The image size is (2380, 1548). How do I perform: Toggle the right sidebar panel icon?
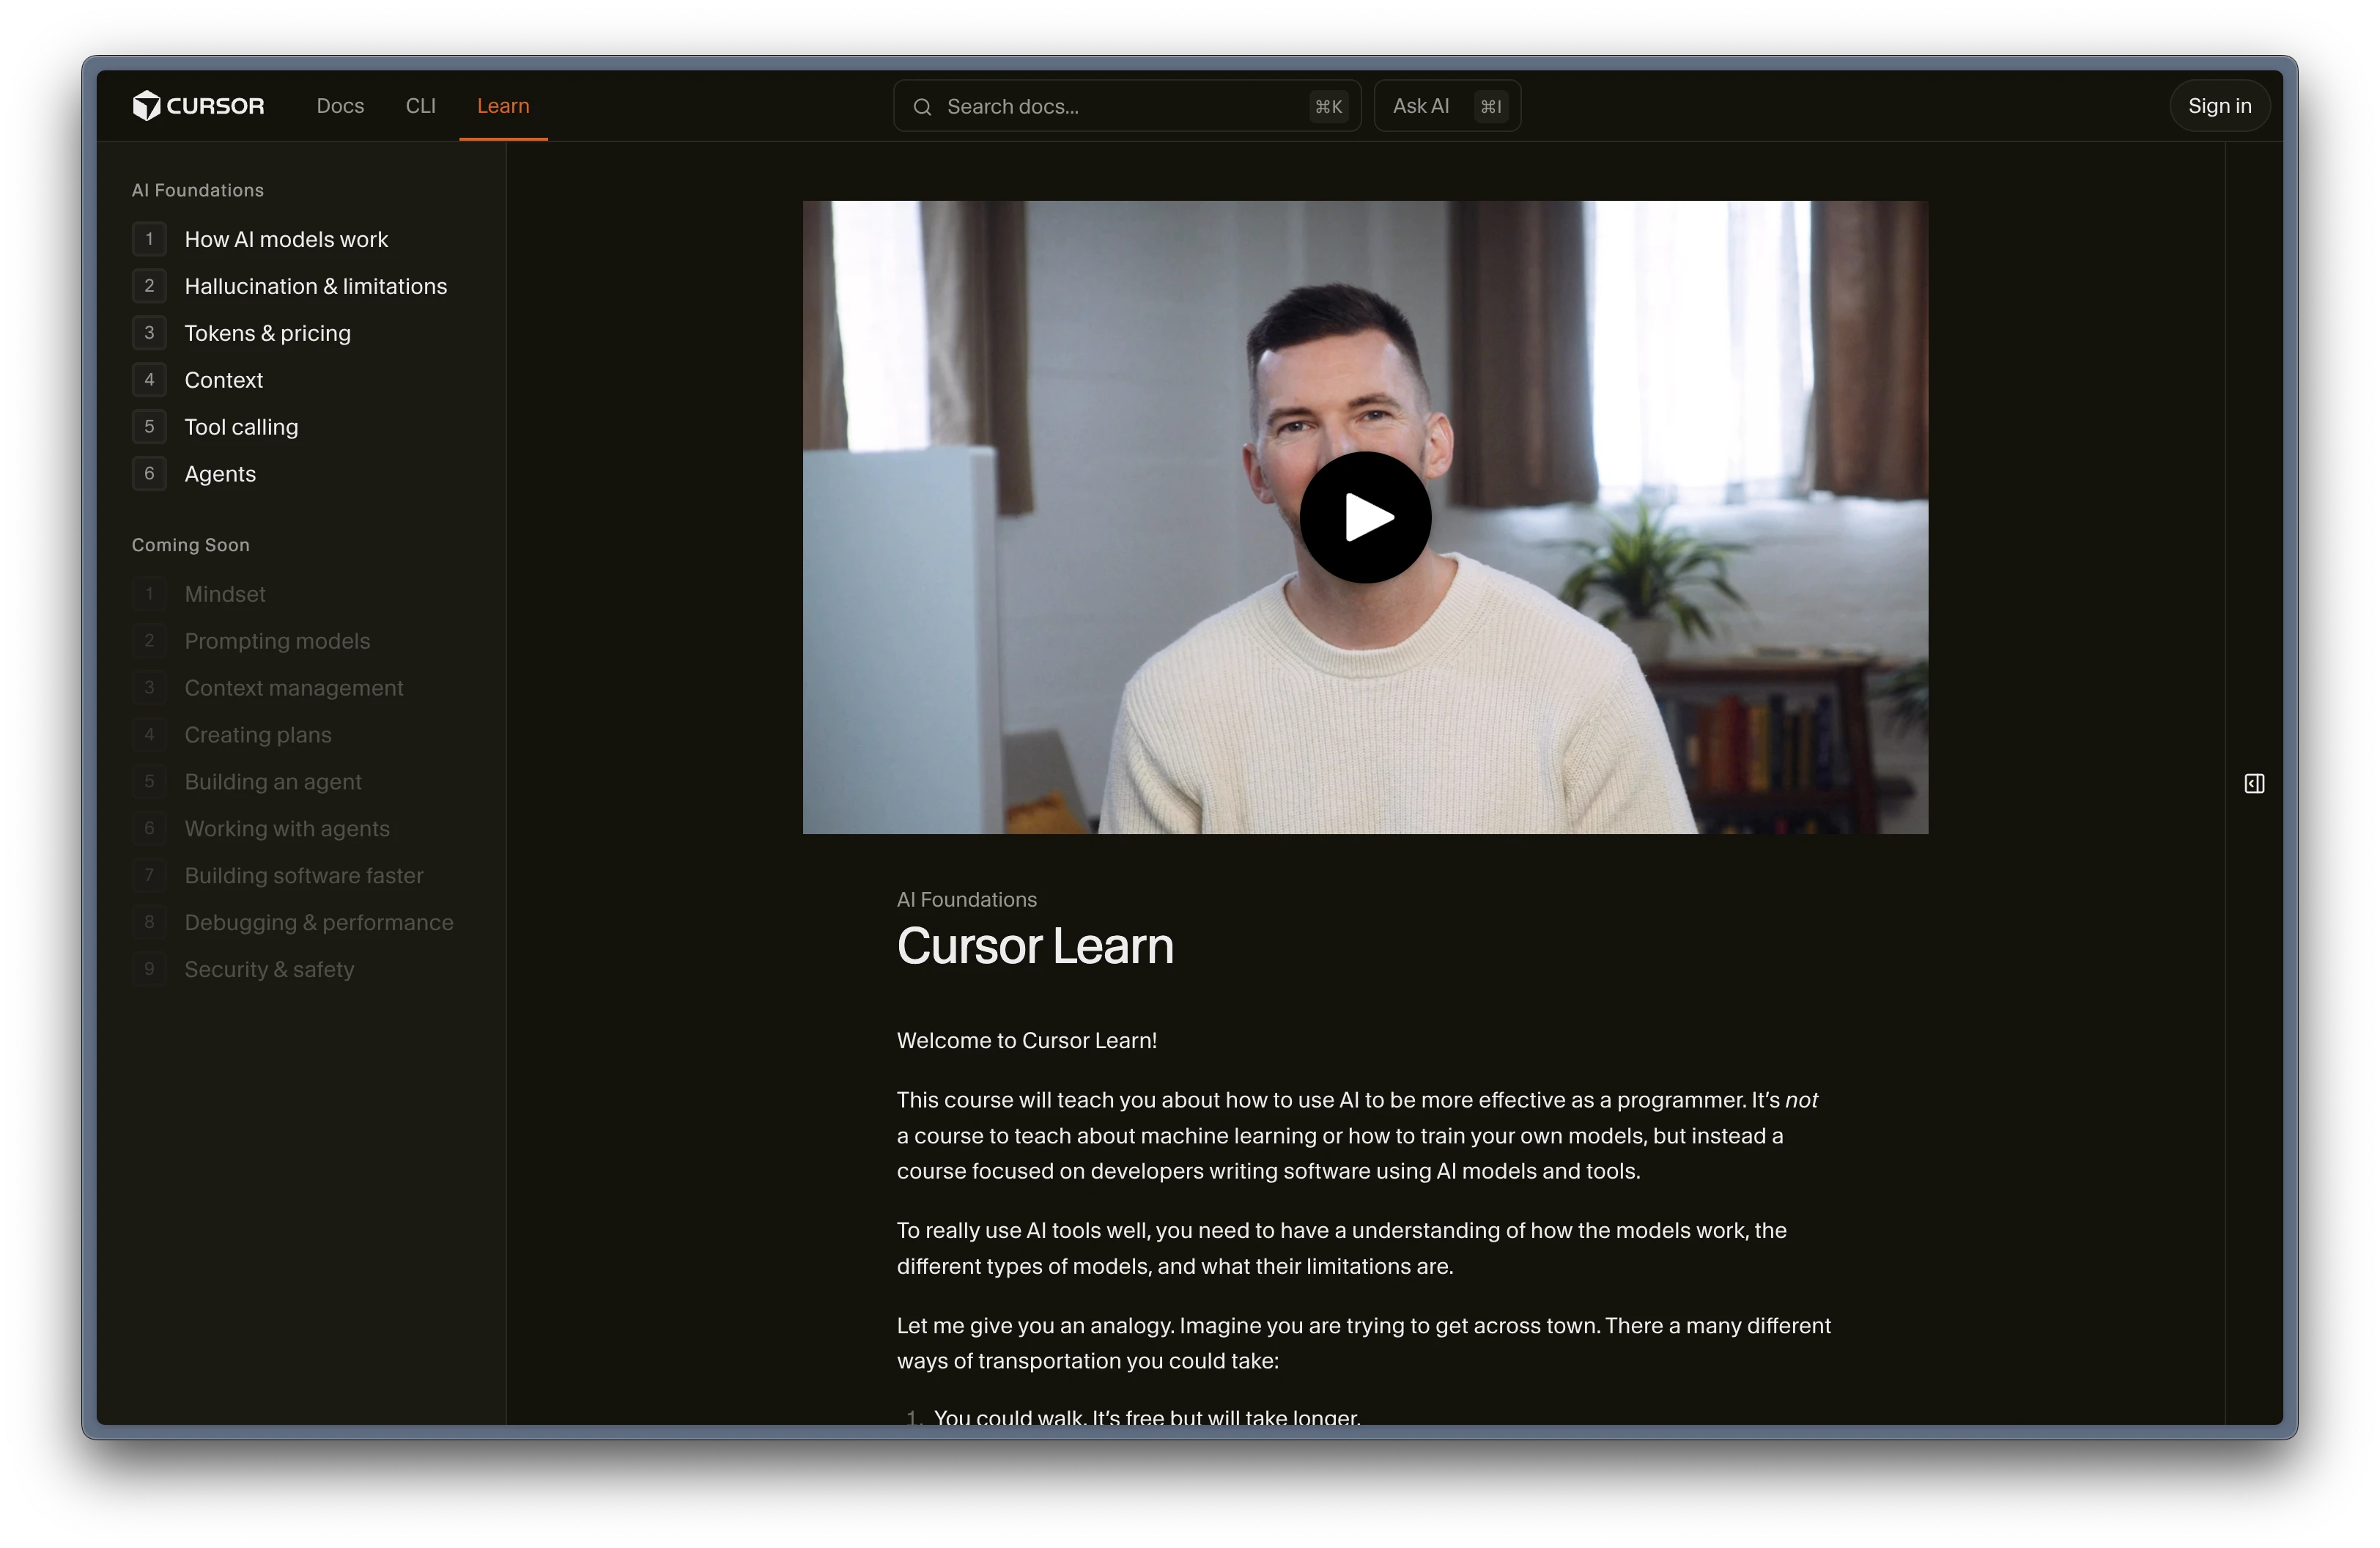point(2254,783)
